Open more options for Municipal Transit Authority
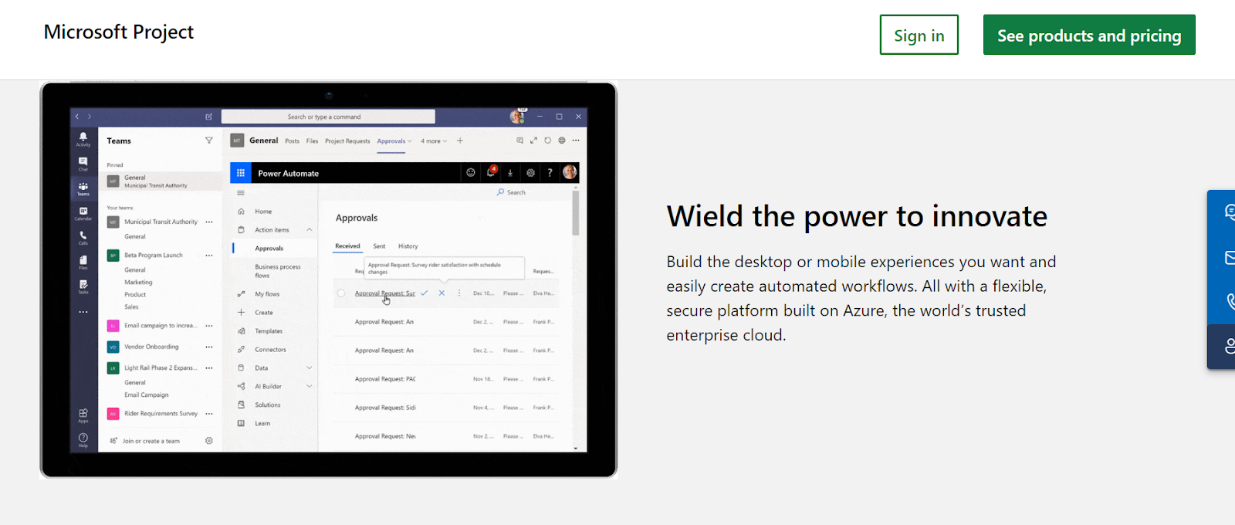The height and width of the screenshot is (525, 1235). point(209,222)
